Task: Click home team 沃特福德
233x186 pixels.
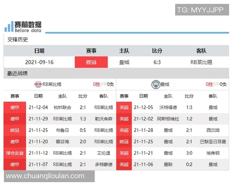Action: (x=168, y=107)
